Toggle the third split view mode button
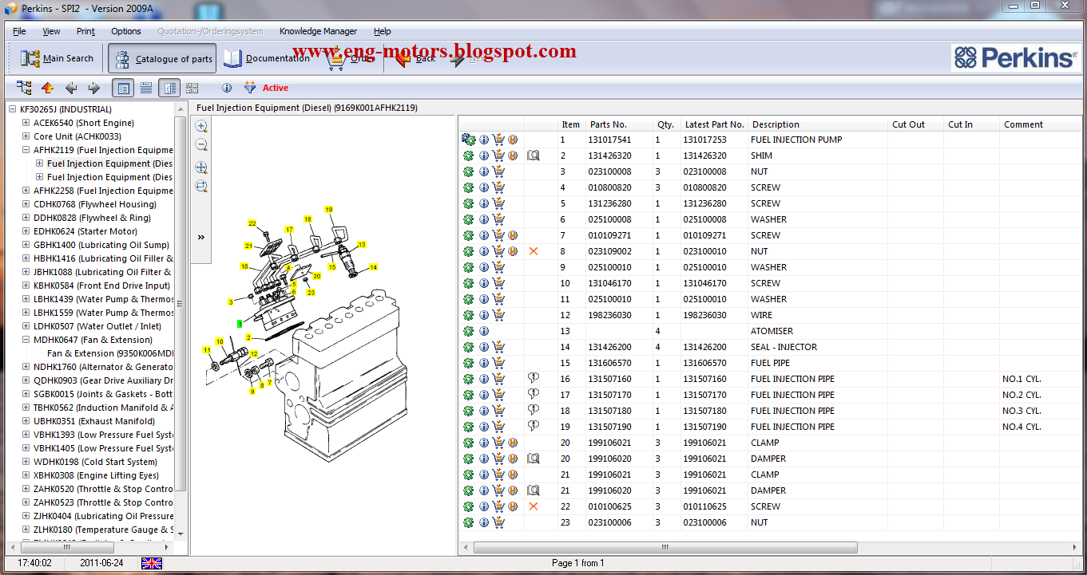The height and width of the screenshot is (575, 1087). (x=169, y=88)
